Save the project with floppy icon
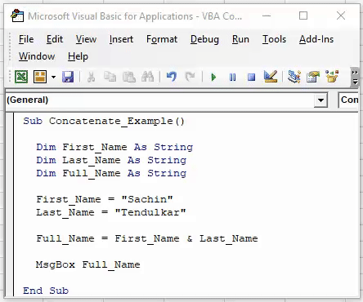The image size is (363, 302). point(68,77)
